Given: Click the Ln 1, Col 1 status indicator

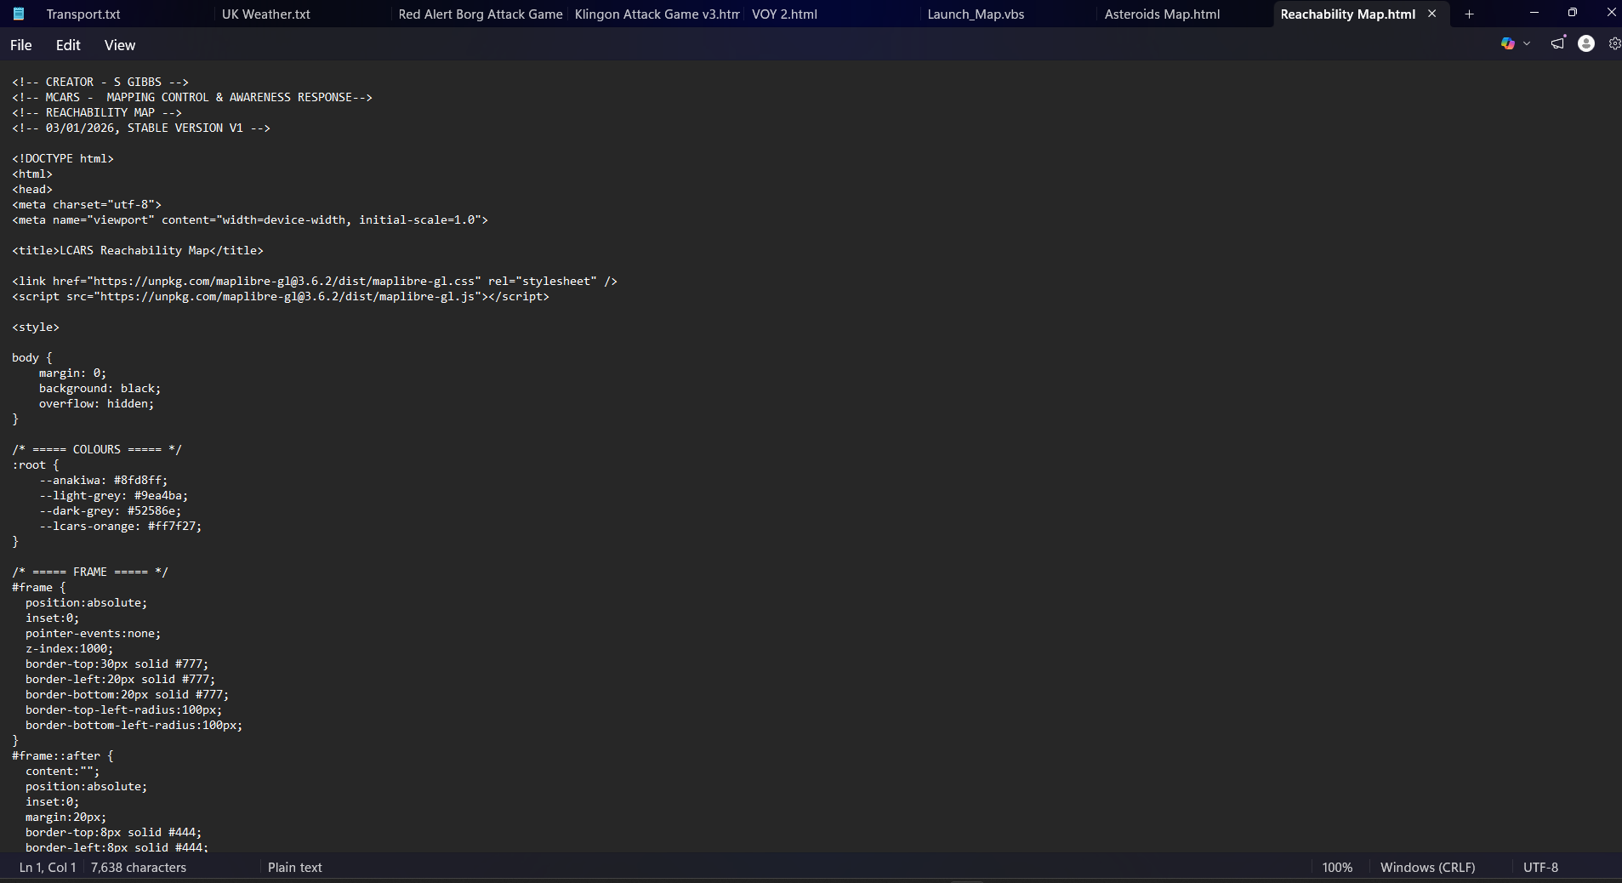Looking at the screenshot, I should tap(48, 868).
